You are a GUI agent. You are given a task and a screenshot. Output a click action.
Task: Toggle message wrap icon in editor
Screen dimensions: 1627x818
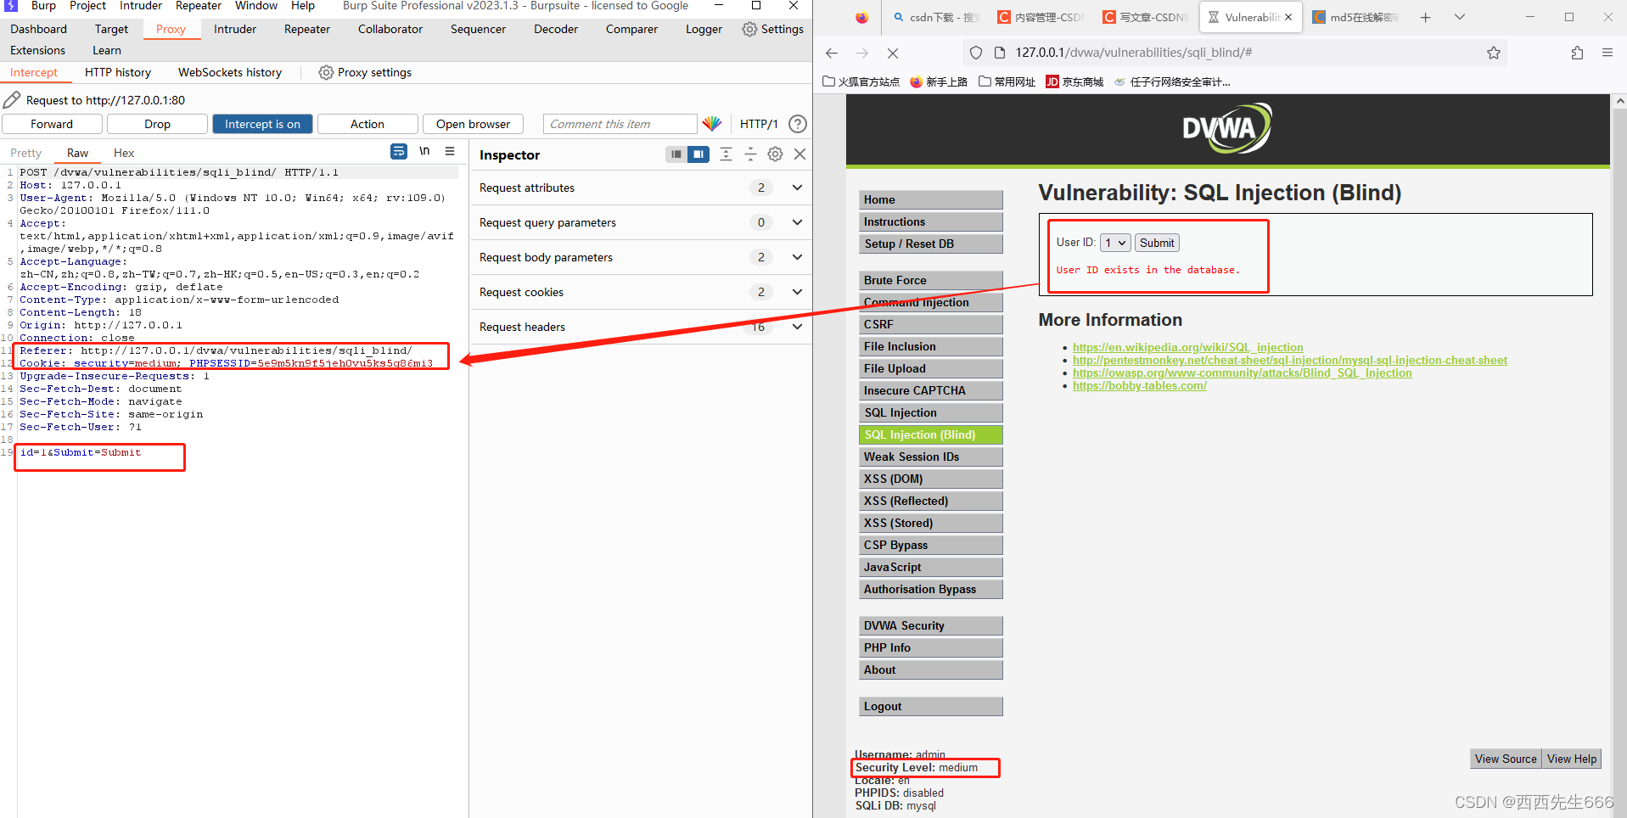pyautogui.click(x=399, y=152)
